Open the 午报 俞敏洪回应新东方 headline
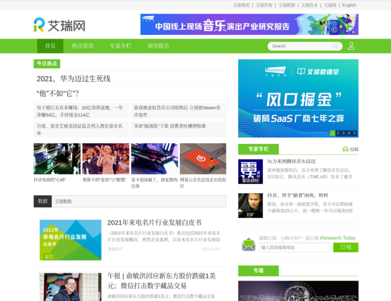Image resolution: width=391 pixels, height=301 pixels. 162,281
